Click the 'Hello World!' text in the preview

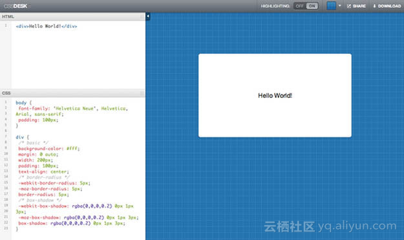pyautogui.click(x=275, y=96)
